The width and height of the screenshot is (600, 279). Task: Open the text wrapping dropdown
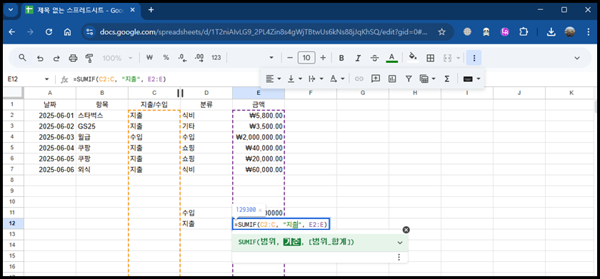pos(316,78)
